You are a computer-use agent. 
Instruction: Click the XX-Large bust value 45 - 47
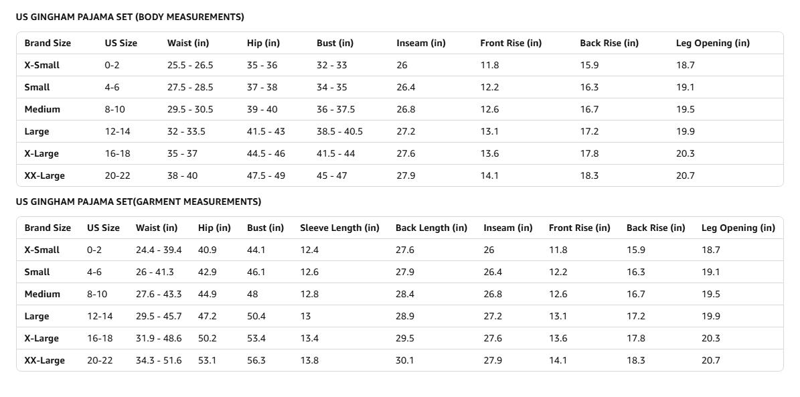click(x=333, y=175)
